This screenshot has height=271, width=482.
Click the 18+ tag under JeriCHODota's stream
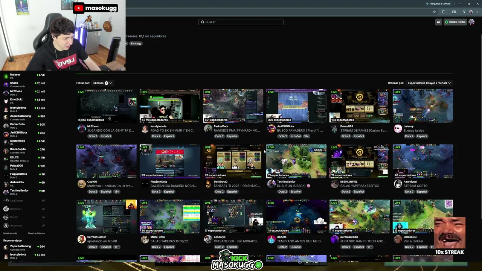coord(307,136)
